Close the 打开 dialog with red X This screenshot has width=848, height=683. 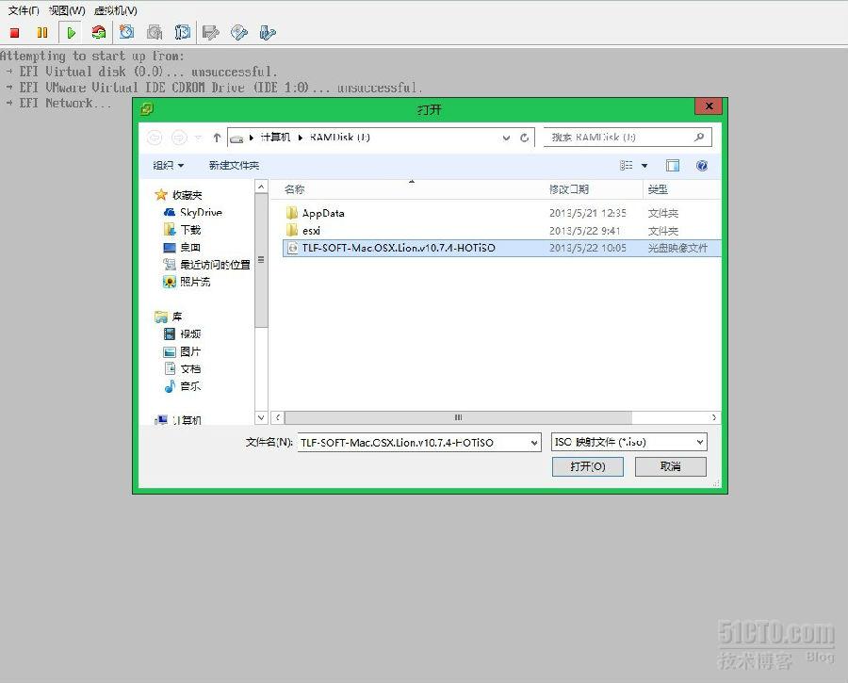pos(709,106)
